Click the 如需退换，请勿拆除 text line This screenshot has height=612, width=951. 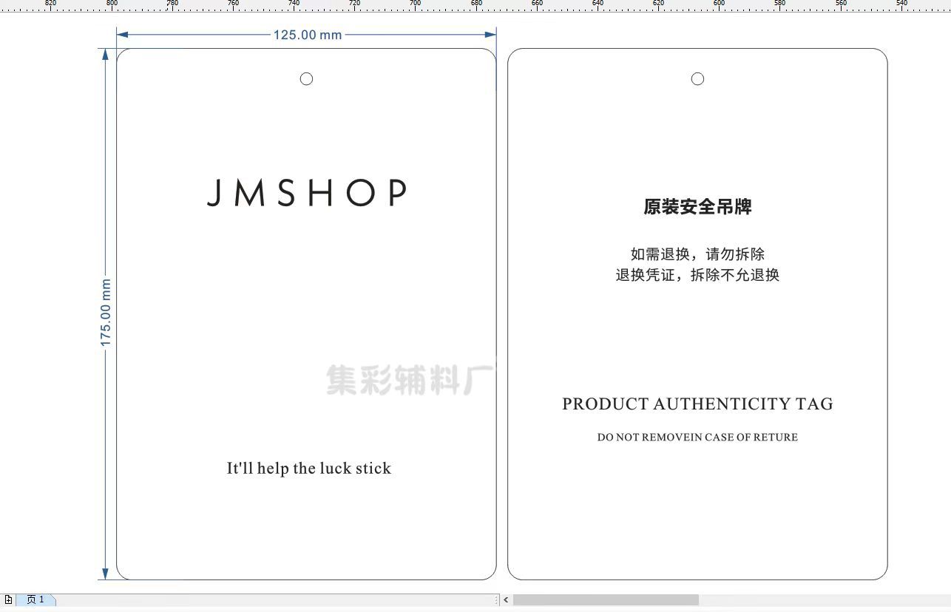(x=697, y=254)
